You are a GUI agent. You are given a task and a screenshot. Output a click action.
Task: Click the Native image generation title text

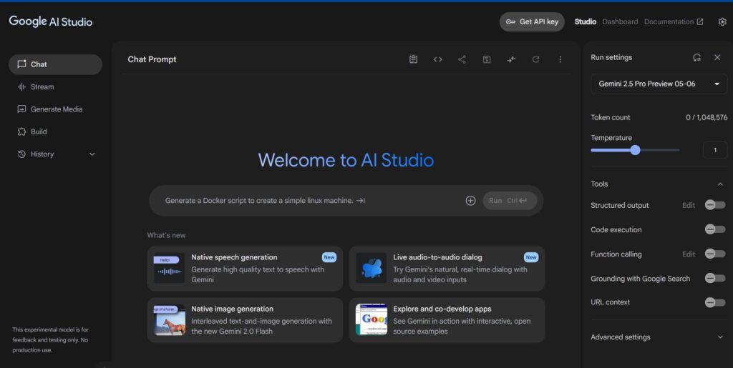click(x=233, y=309)
